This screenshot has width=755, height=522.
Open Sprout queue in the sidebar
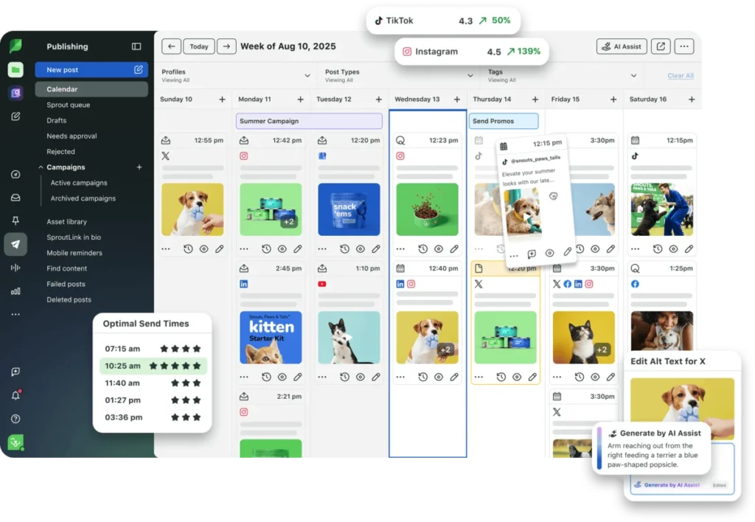69,105
